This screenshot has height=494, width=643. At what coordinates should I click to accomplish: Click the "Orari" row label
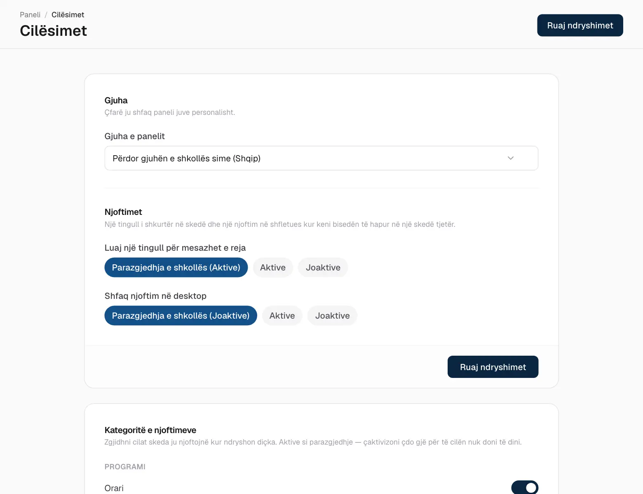point(114,488)
